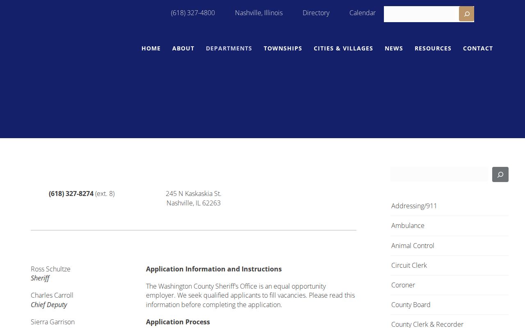Click the name Sierra Garrison
The width and height of the screenshot is (525, 328).
[52, 322]
